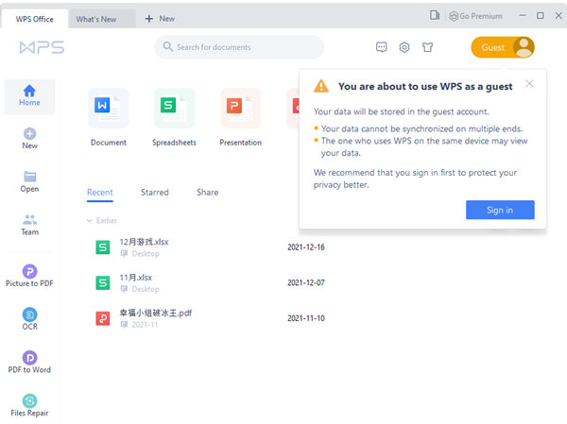Launch the PDF to Word tool
Viewport: 567px width, 424px height.
tap(29, 363)
